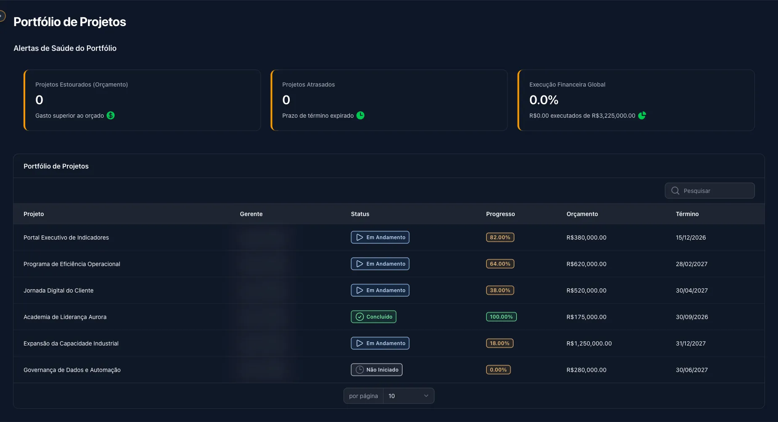Click the R$380,000.00 budget value
778x422 pixels.
(x=586, y=237)
